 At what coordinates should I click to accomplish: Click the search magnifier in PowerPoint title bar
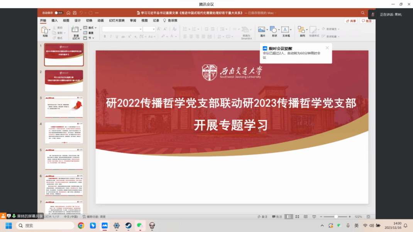click(363, 13)
